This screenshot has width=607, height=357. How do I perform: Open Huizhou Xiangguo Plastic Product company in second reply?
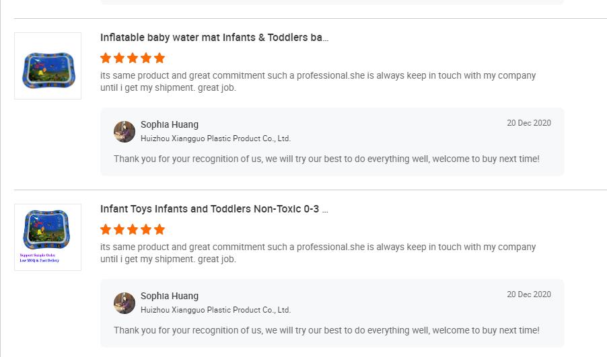click(215, 310)
